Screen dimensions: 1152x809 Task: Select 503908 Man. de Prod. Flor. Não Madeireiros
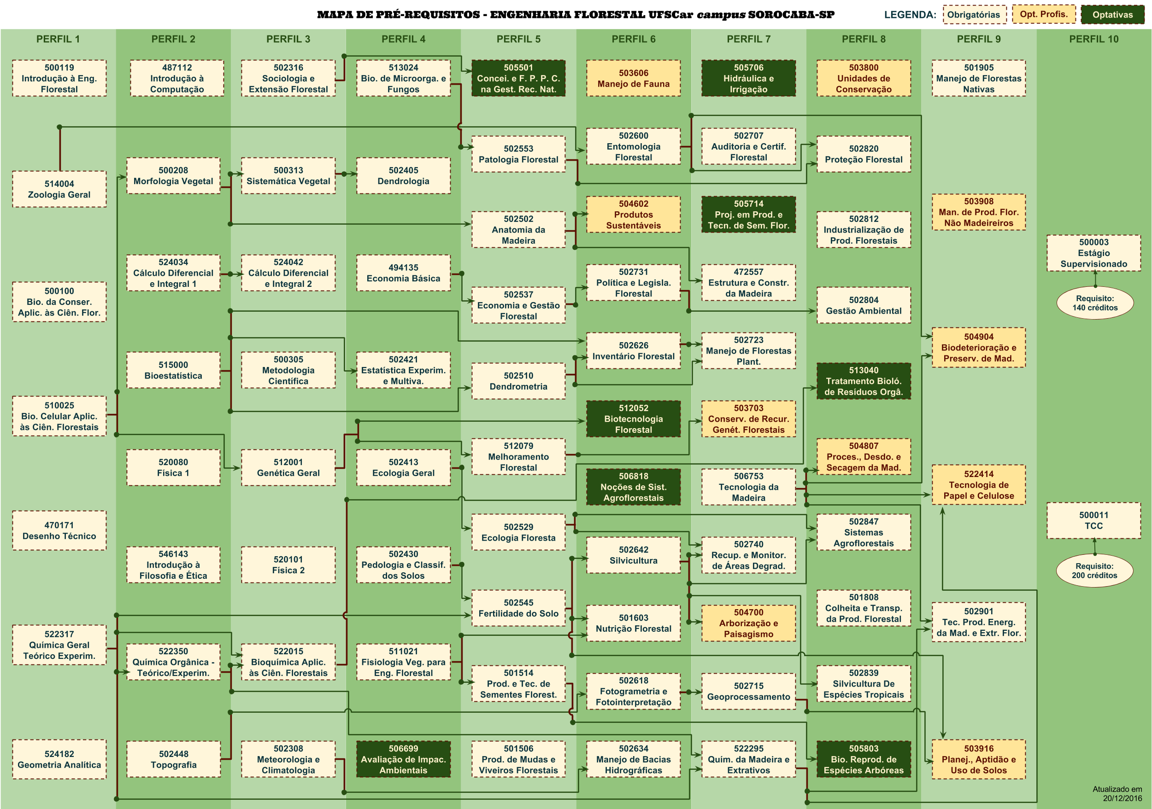click(979, 212)
